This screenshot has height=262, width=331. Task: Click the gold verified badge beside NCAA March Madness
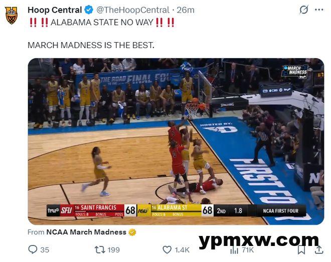pos(132,232)
